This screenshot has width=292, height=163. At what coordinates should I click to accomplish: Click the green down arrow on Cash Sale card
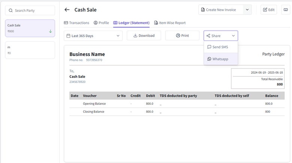click(x=51, y=31)
